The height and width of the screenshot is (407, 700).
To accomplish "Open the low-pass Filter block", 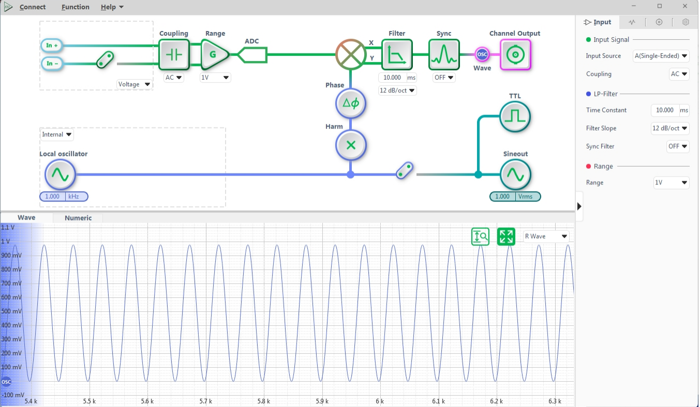I will tap(397, 54).
